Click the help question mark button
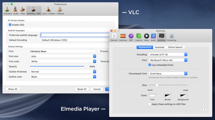Image resolution: width=215 pixels, height=120 pixels. pyautogui.click(x=205, y=109)
